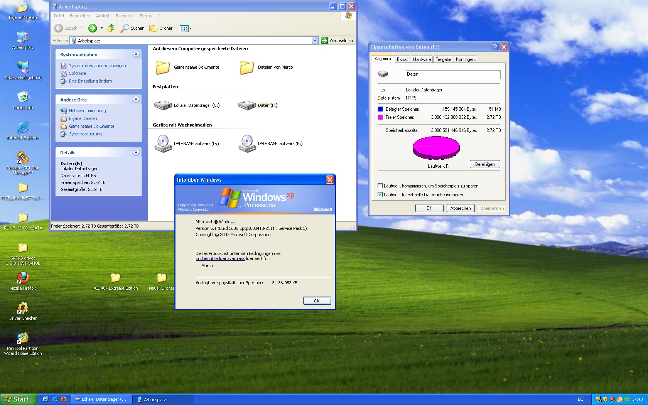Click the Bereinigen button
648x405 pixels.
click(x=485, y=164)
